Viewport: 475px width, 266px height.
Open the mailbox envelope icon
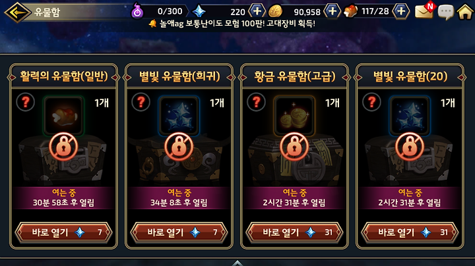425,11
